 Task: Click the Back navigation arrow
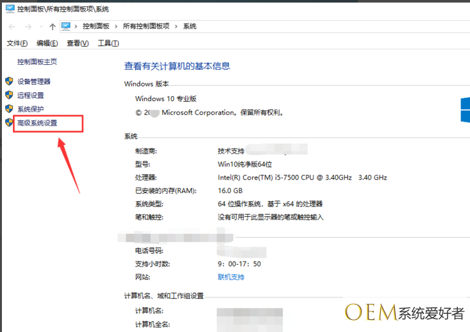coord(12,26)
